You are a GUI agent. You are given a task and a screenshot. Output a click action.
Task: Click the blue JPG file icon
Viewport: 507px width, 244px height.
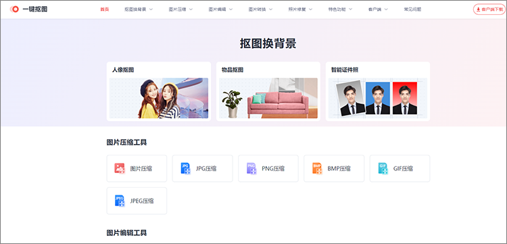185,168
